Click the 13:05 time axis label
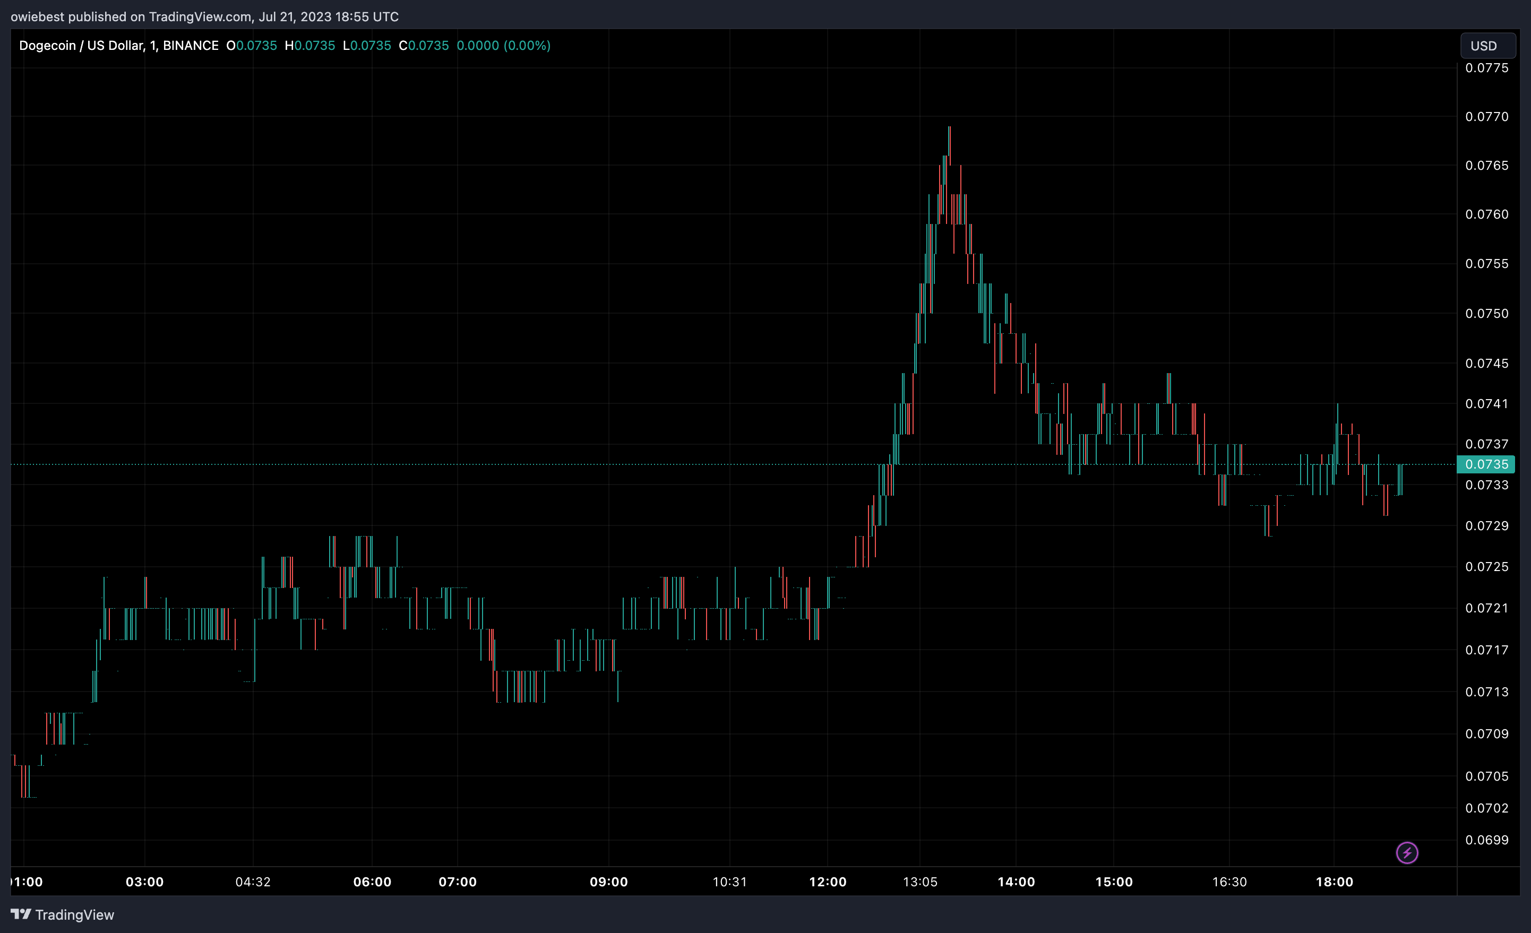 point(920,882)
